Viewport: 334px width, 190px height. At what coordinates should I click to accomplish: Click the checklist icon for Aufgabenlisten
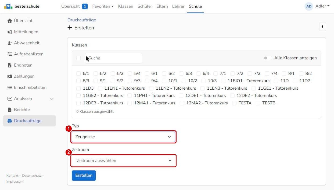(10, 54)
